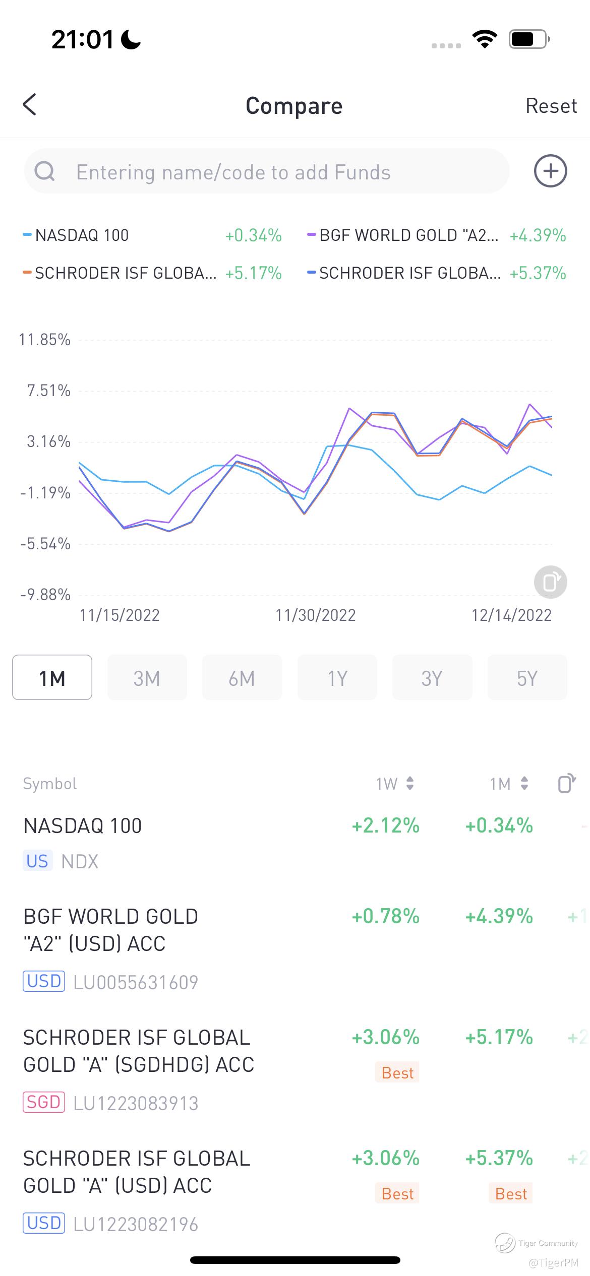
Task: Tap the back arrow icon
Action: pyautogui.click(x=30, y=105)
